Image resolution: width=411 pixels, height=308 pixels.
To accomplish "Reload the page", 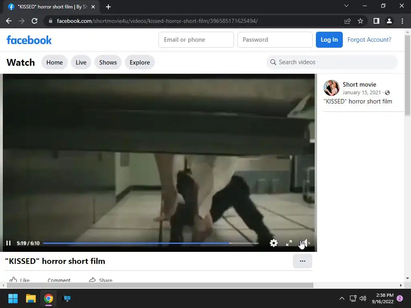I will coord(35,21).
